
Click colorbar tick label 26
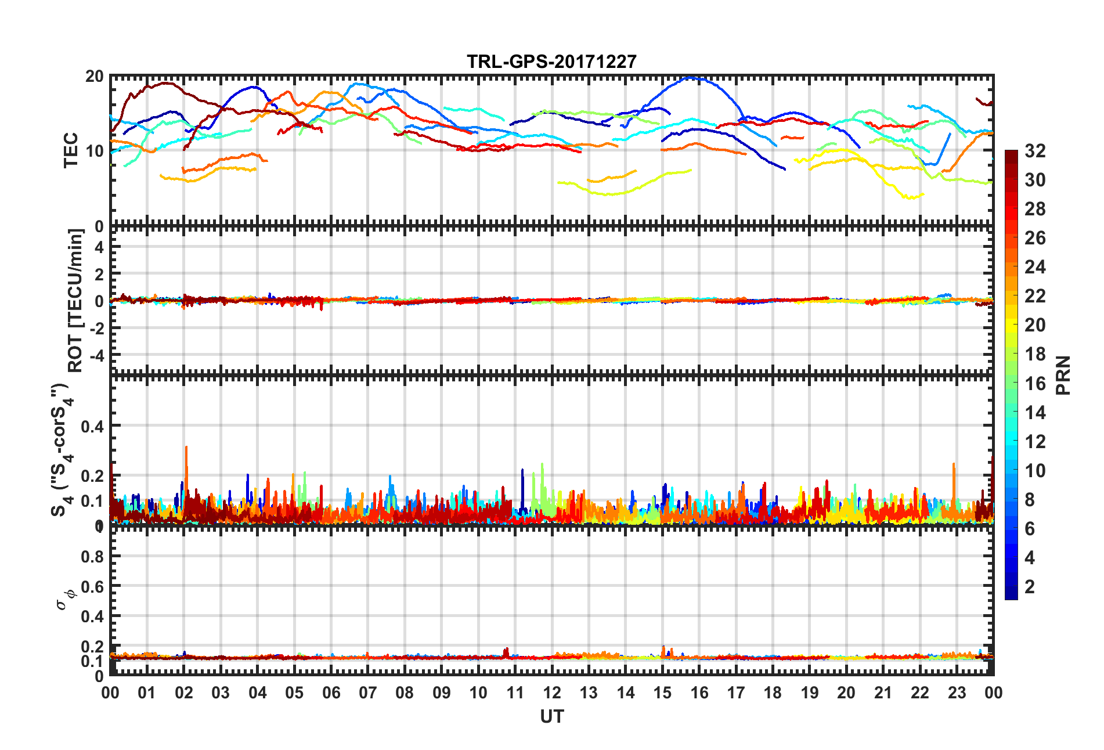click(x=1035, y=238)
